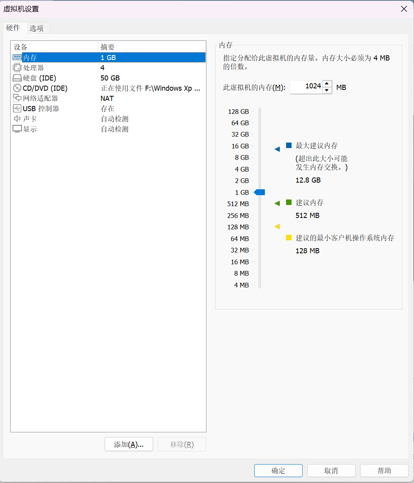Select the 硬盘 (IDE) row
Image resolution: width=414 pixels, height=483 pixels.
[108, 78]
